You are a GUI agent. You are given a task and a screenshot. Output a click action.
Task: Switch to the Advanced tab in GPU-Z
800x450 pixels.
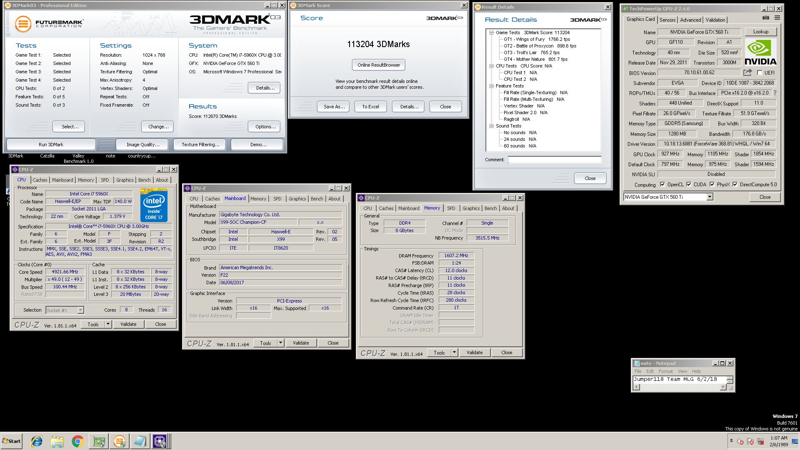tap(690, 20)
